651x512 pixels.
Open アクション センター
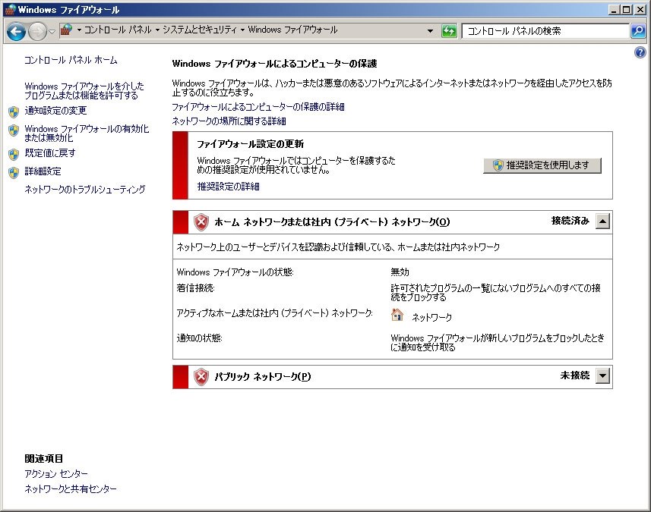pyautogui.click(x=56, y=474)
